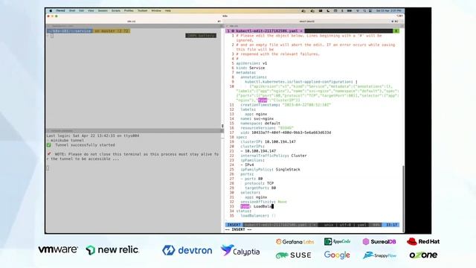Image resolution: width=476 pixels, height=268 pixels.
Task: Open the View menu
Action: tap(91, 10)
